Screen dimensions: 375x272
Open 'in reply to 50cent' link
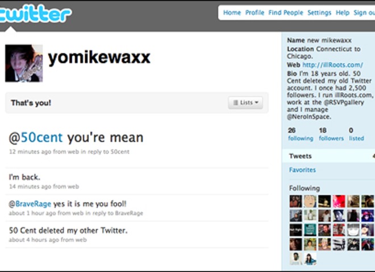pos(105,152)
